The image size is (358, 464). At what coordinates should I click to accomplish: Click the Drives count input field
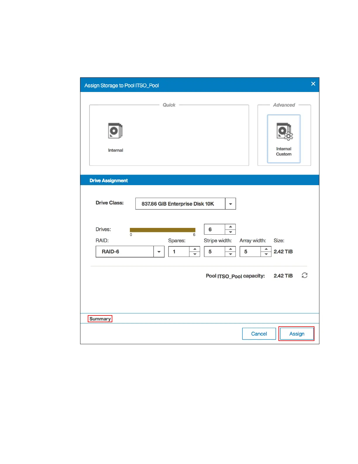[215, 229]
